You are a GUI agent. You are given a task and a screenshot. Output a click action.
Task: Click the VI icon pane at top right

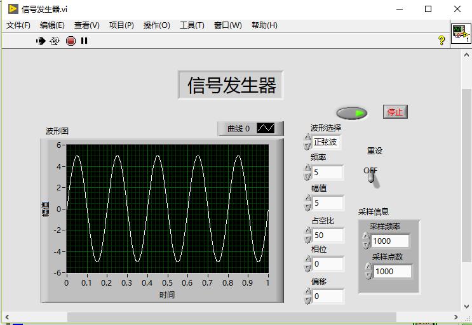coord(461,34)
